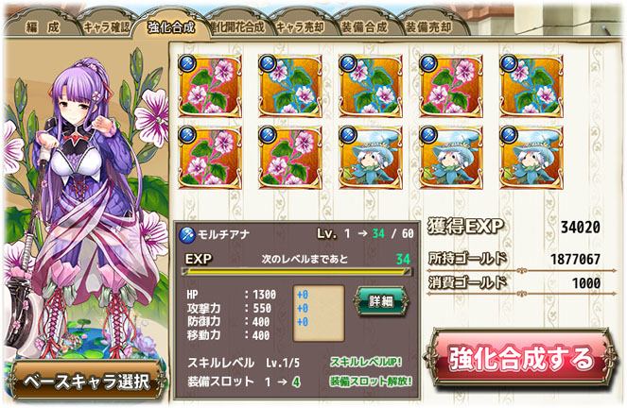The width and height of the screenshot is (627, 408).
Task: Open the 詳細 details button
Action: (x=381, y=301)
